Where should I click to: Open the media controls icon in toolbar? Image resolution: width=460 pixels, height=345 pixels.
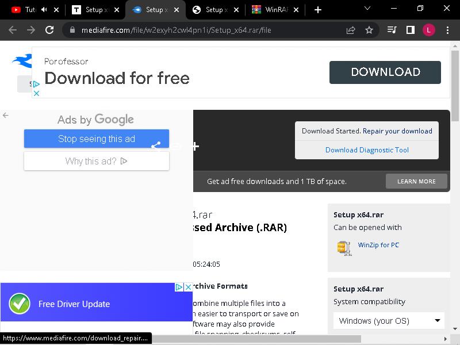(392, 30)
